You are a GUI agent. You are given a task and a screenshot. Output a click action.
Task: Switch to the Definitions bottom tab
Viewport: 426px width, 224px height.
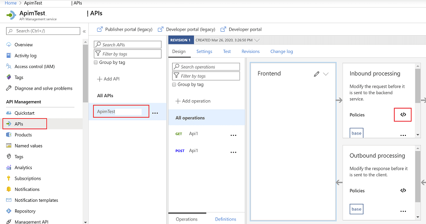[x=226, y=219]
